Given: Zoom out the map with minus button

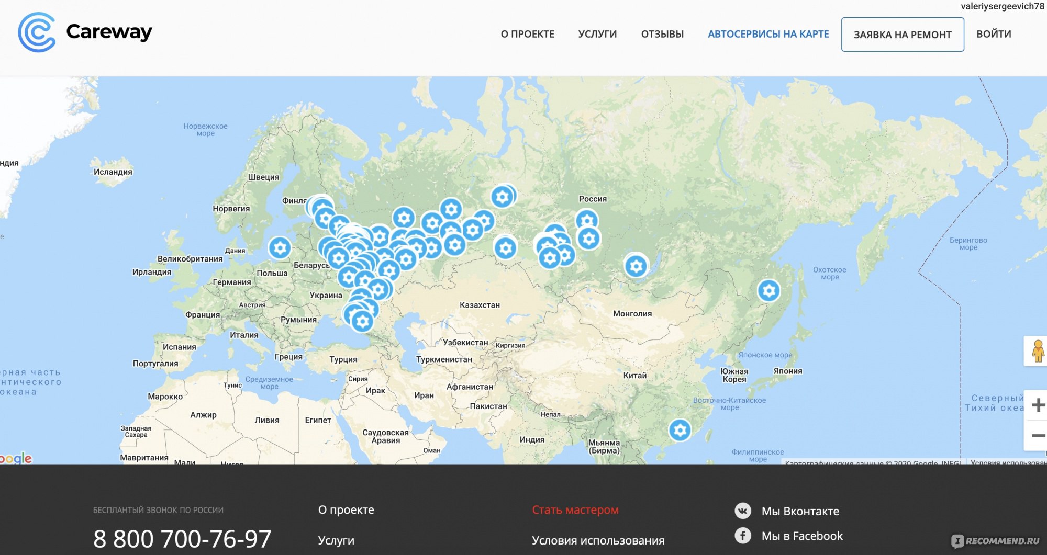Looking at the screenshot, I should point(1038,435).
